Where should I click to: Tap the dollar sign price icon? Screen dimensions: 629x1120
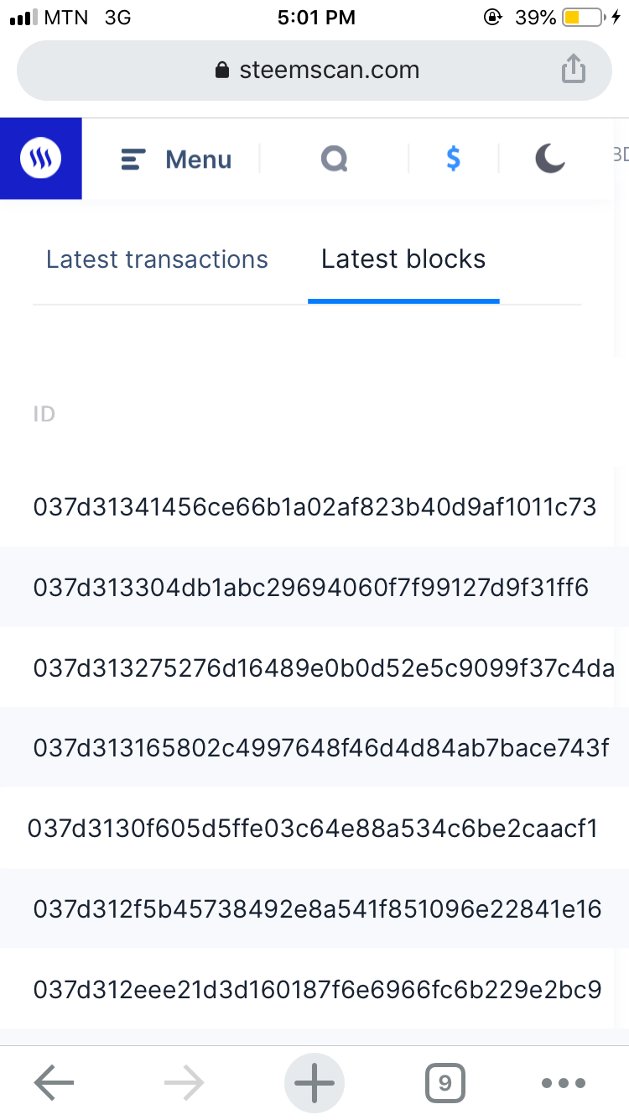(x=453, y=159)
